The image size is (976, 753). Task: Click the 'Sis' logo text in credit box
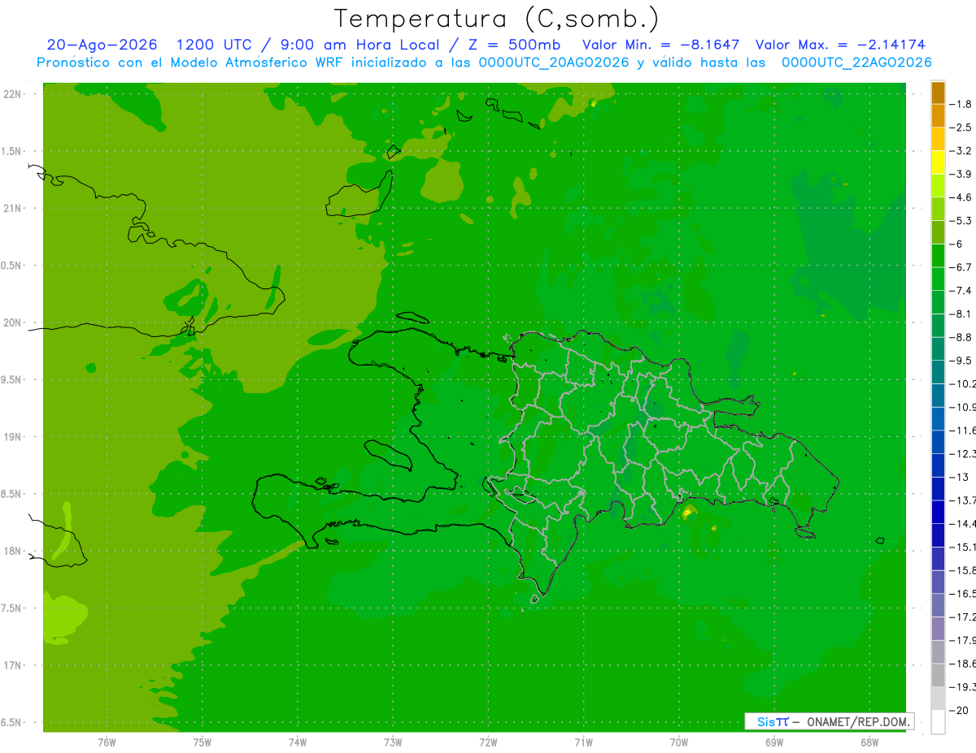pos(765,721)
